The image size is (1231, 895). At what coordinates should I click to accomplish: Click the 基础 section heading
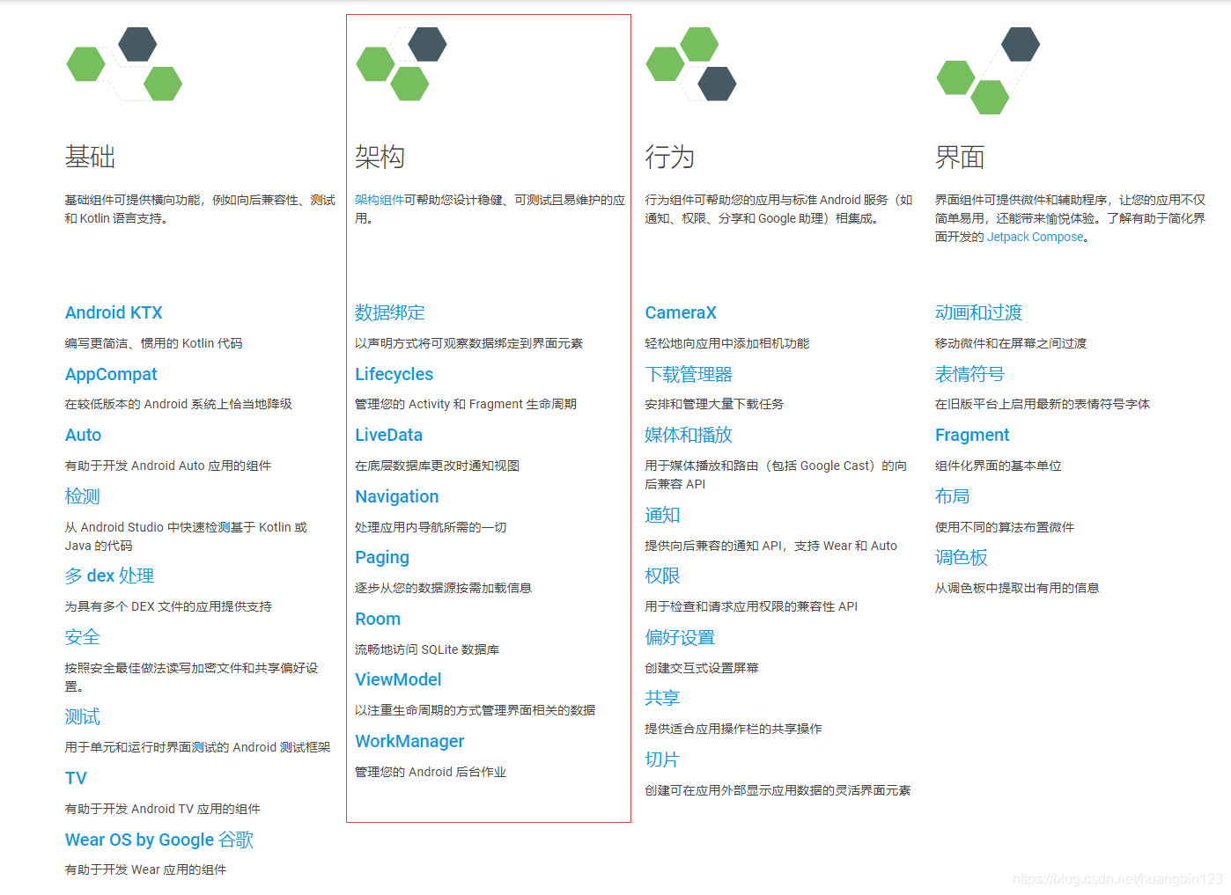(x=90, y=157)
